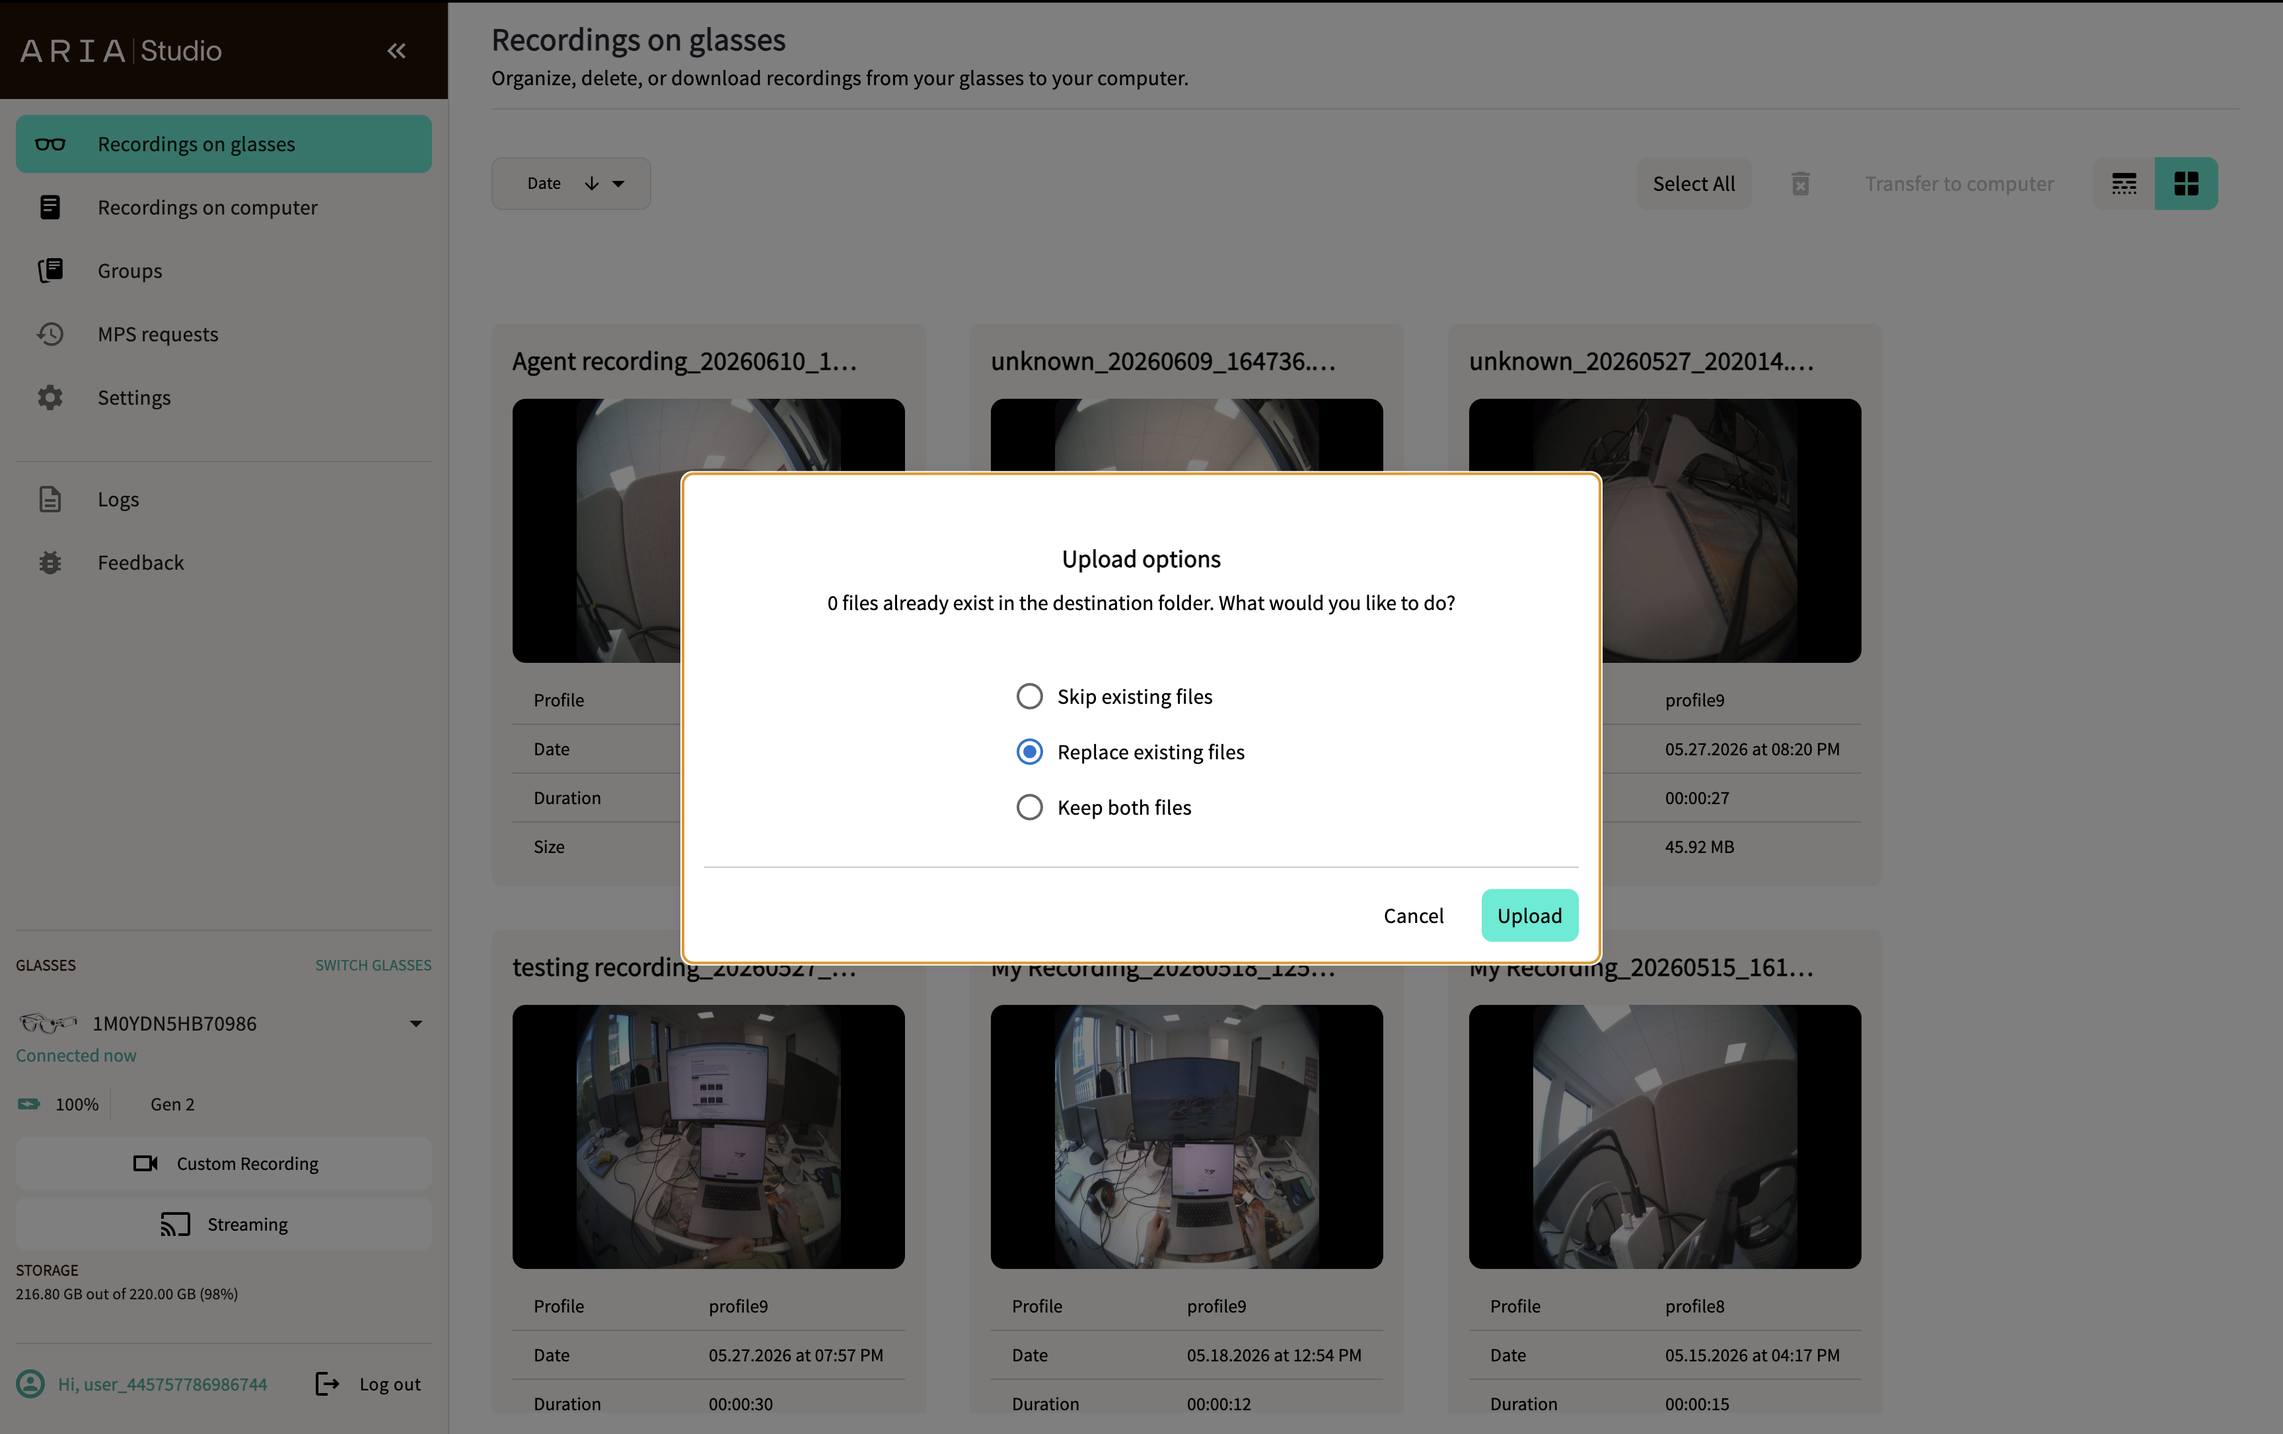Select Replace existing files radio option
The width and height of the screenshot is (2283, 1434).
coord(1030,751)
